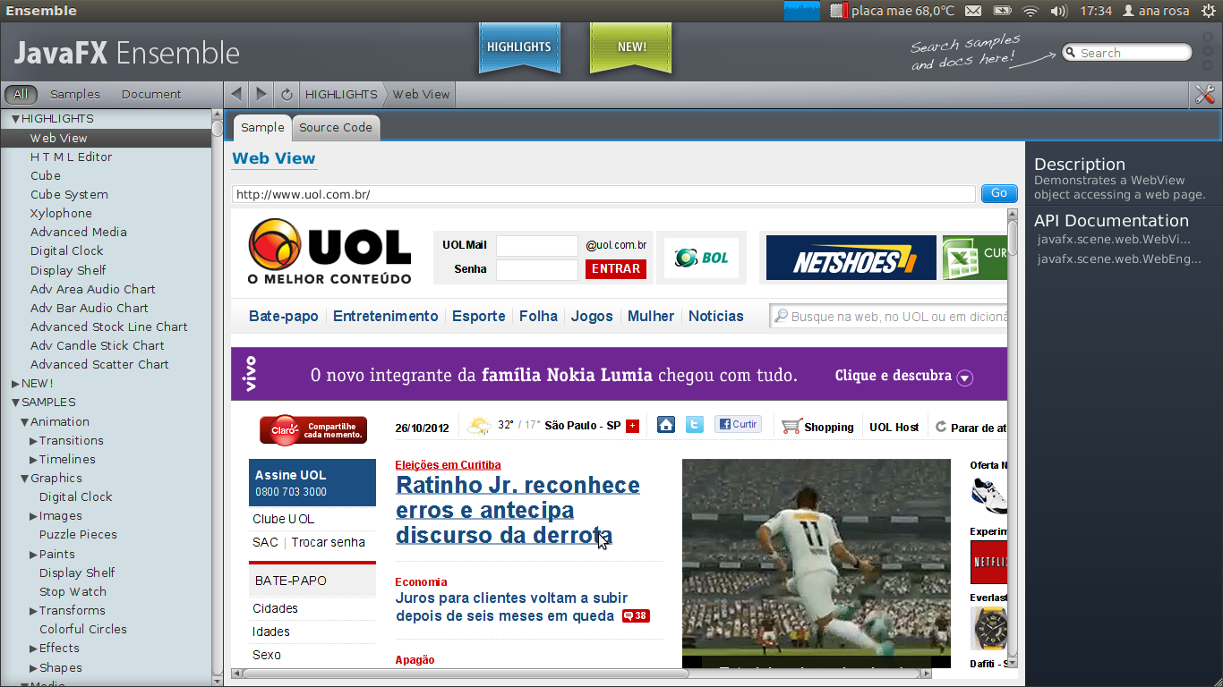
Task: Switch the sidebar filter to Samples
Action: [x=75, y=94]
